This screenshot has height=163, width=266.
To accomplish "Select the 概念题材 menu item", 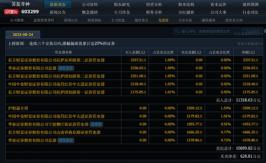I will click(90, 12).
